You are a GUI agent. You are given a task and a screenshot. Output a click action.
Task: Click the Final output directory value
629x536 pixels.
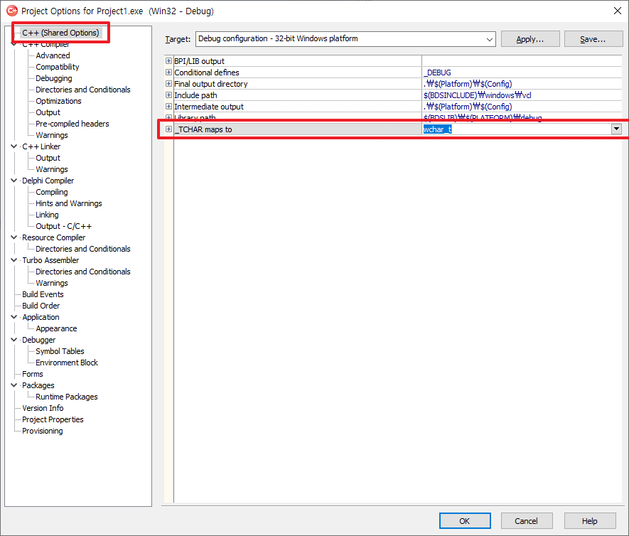click(x=468, y=84)
